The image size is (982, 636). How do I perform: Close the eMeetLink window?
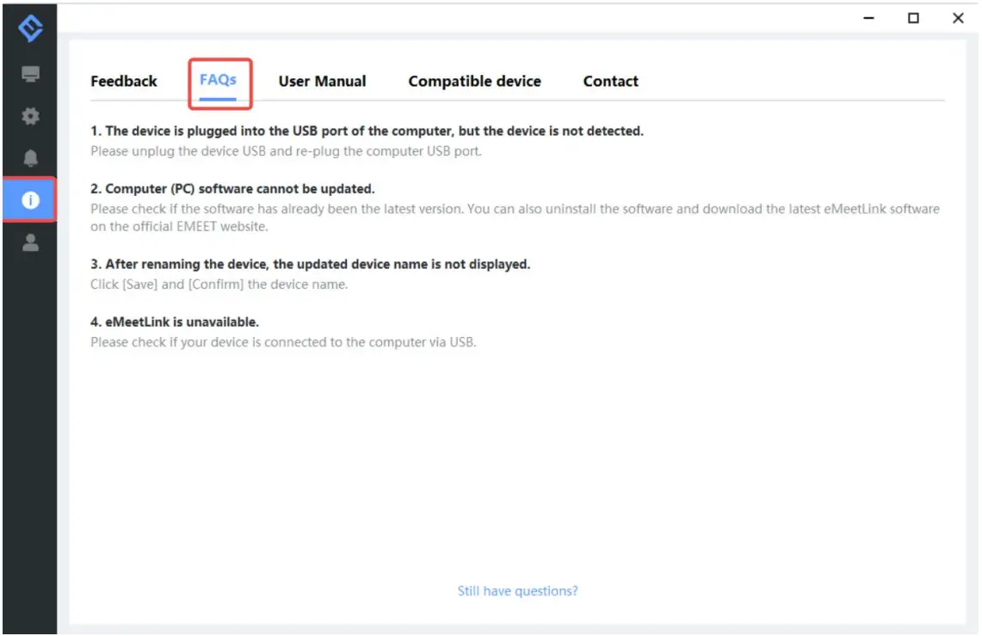pyautogui.click(x=958, y=18)
